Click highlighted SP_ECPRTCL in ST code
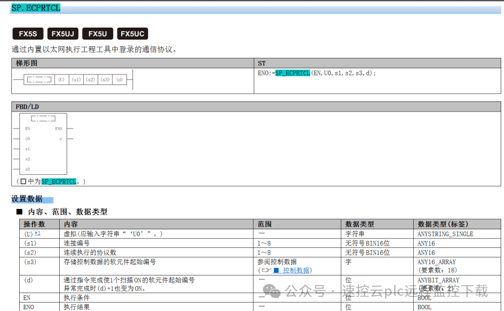This screenshot has width=504, height=311. [x=293, y=73]
